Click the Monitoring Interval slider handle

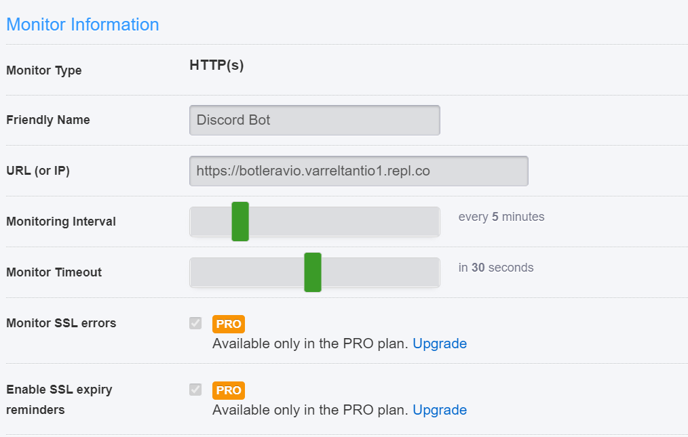[240, 222]
